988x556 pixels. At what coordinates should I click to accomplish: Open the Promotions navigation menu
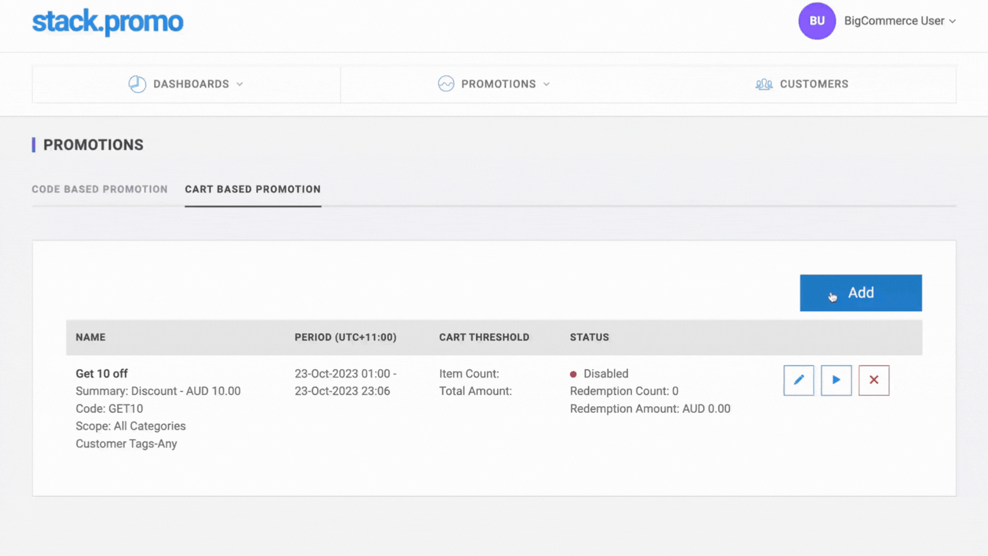click(x=494, y=84)
